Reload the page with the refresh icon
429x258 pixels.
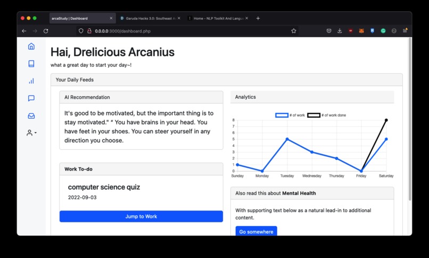[46, 31]
